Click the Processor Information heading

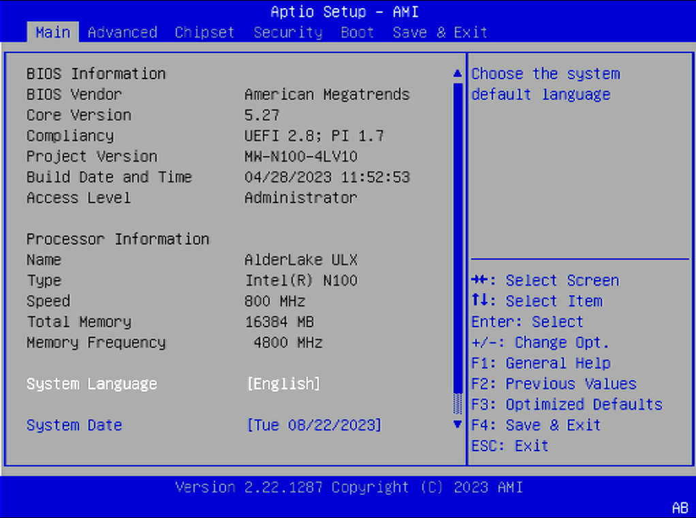[118, 239]
